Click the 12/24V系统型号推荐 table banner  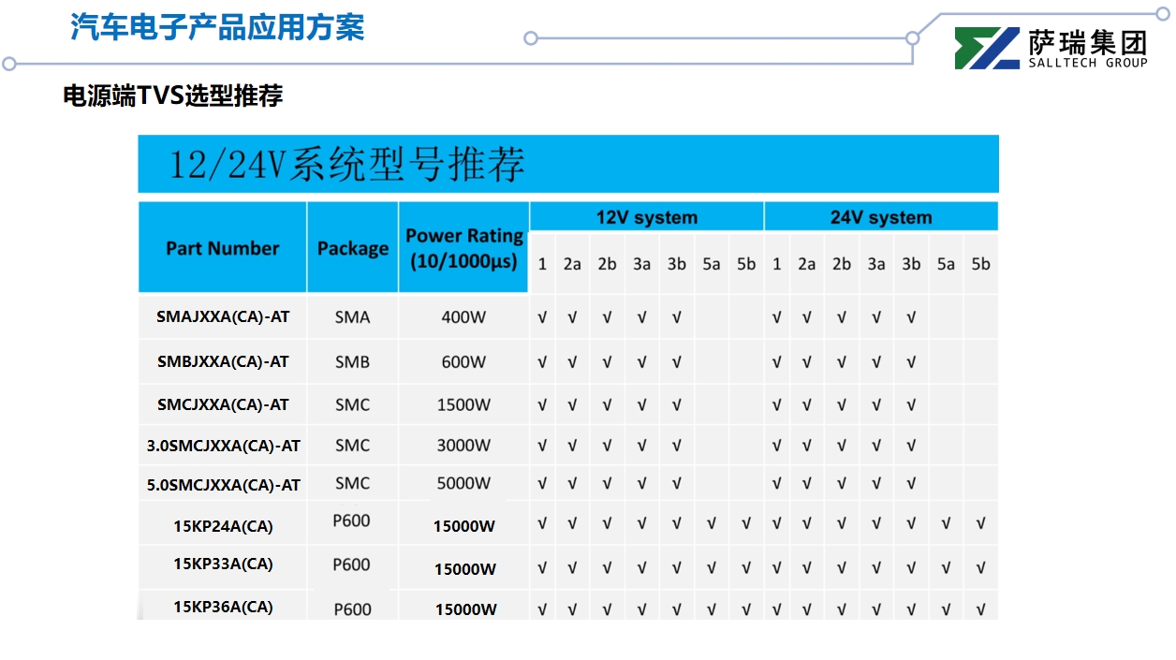346,165
